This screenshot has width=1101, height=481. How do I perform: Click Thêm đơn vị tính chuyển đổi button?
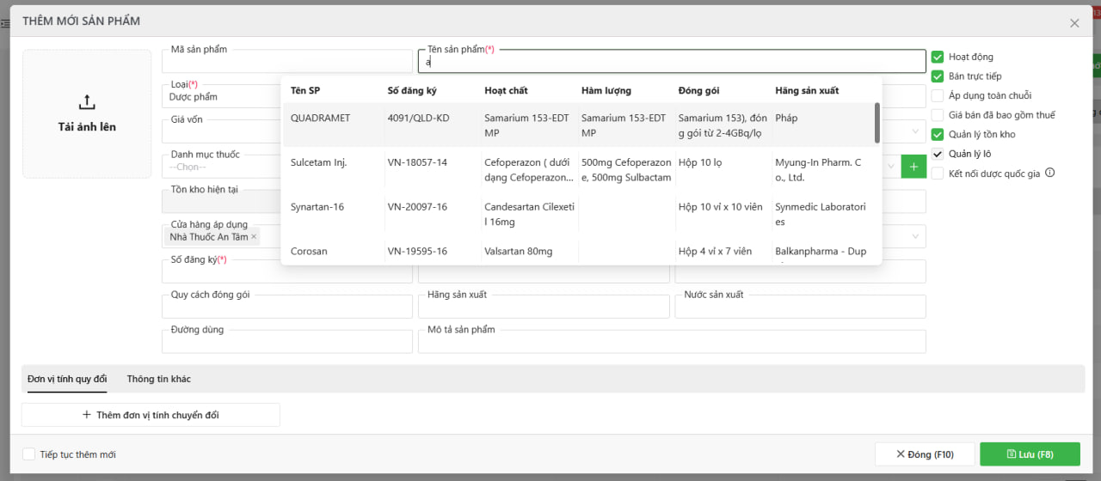pyautogui.click(x=151, y=415)
